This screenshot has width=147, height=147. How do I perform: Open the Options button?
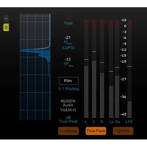123,131
